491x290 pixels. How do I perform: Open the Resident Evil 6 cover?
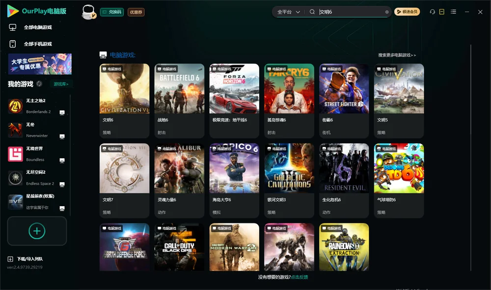coord(344,168)
